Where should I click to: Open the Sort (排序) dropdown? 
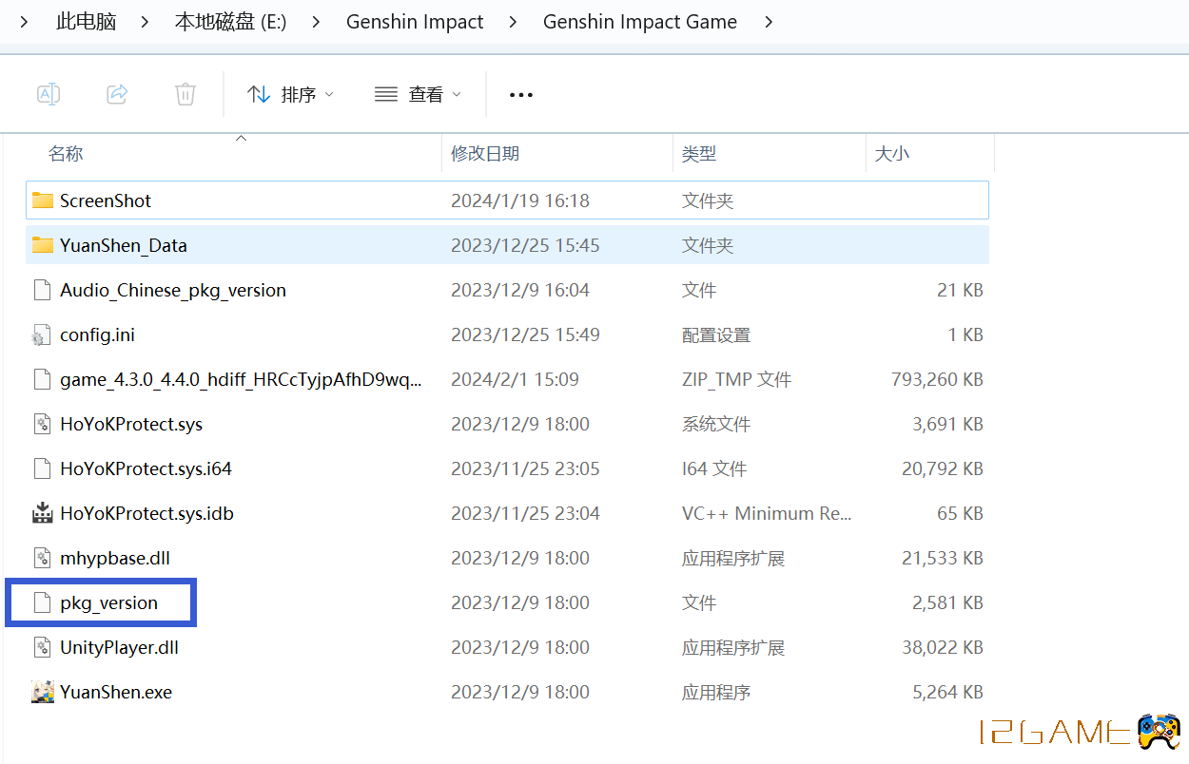tap(290, 94)
